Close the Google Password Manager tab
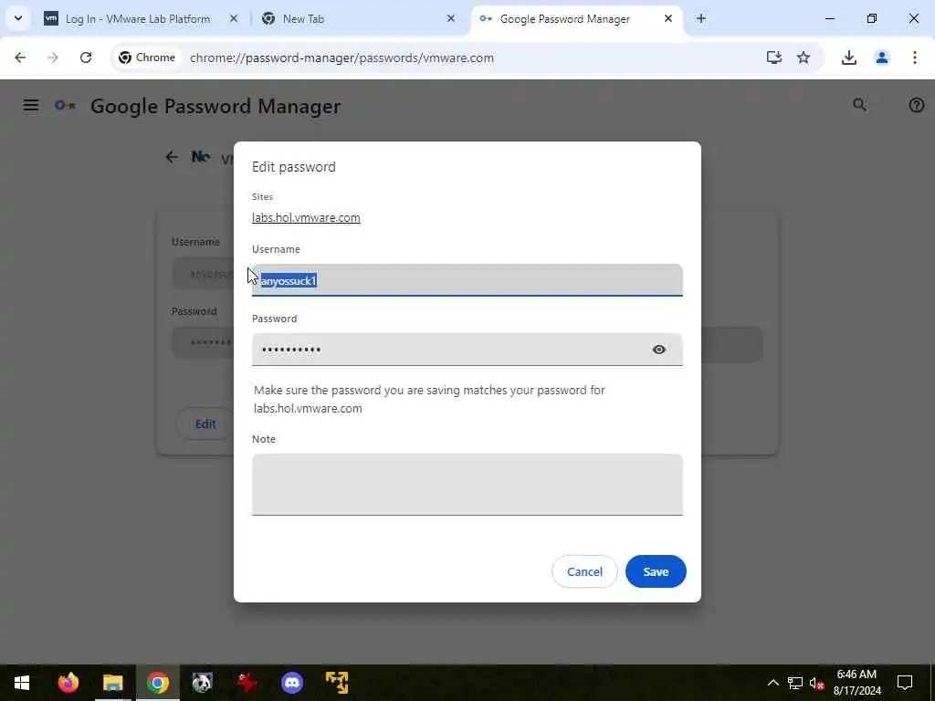 (x=667, y=19)
